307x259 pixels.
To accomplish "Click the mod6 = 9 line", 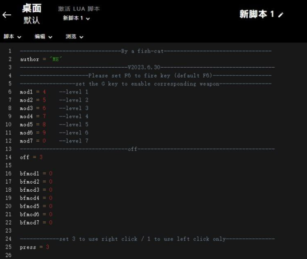I will 33,133.
